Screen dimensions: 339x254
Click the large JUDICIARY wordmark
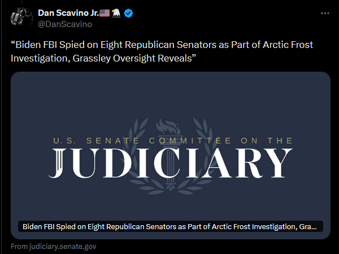[x=170, y=163]
